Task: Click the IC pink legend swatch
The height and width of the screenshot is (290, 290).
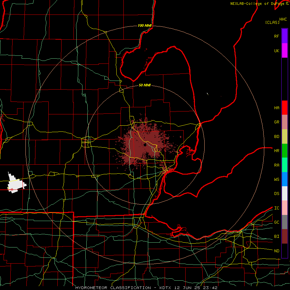Action: pyautogui.click(x=285, y=208)
